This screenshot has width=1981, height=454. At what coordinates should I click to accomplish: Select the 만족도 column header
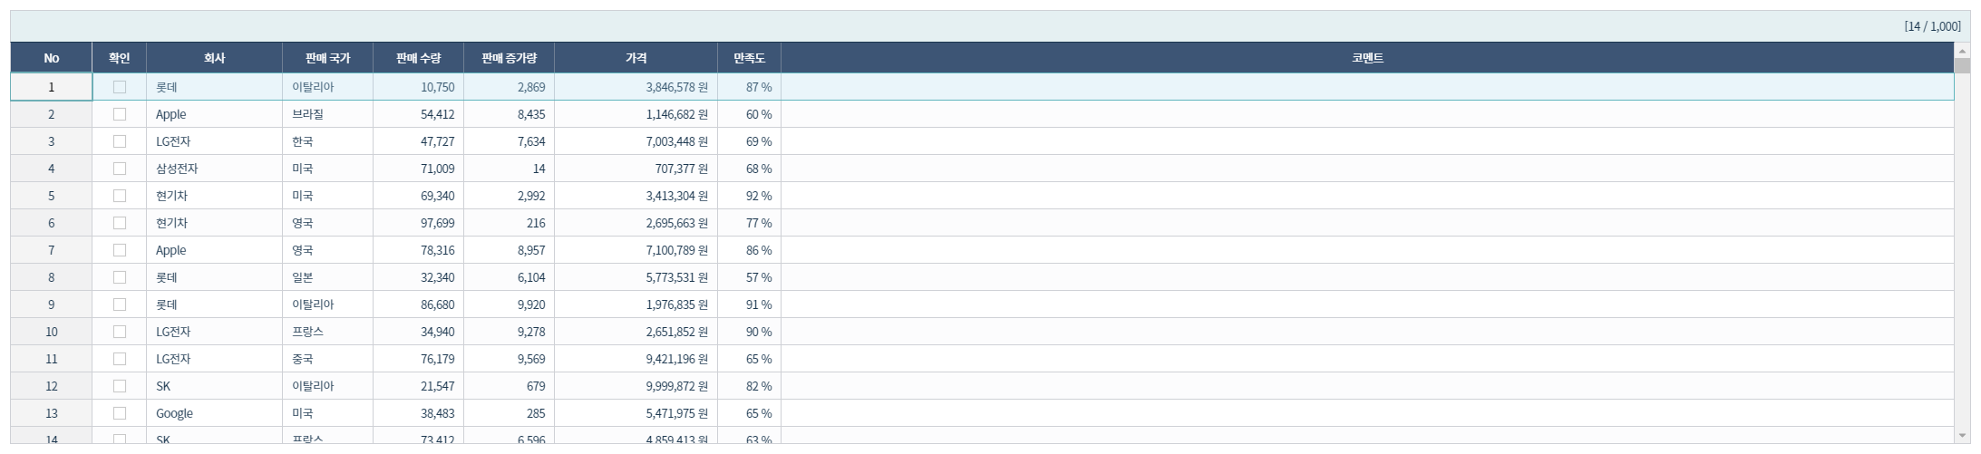[x=749, y=58]
